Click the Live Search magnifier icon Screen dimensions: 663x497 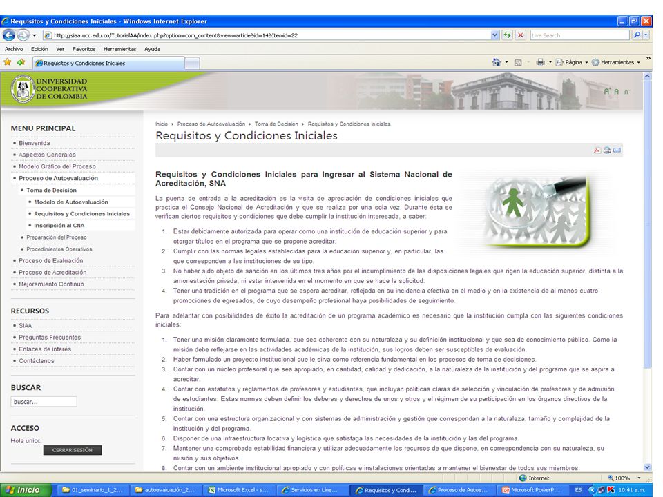(x=636, y=35)
